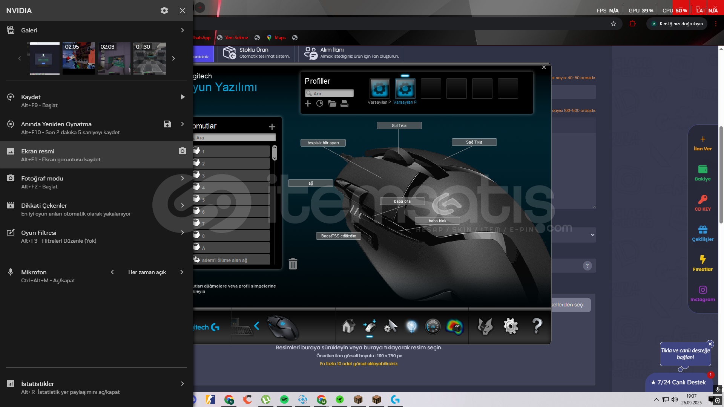Close the NVIDIA overlay panel
The image size is (724, 407).
point(183,11)
